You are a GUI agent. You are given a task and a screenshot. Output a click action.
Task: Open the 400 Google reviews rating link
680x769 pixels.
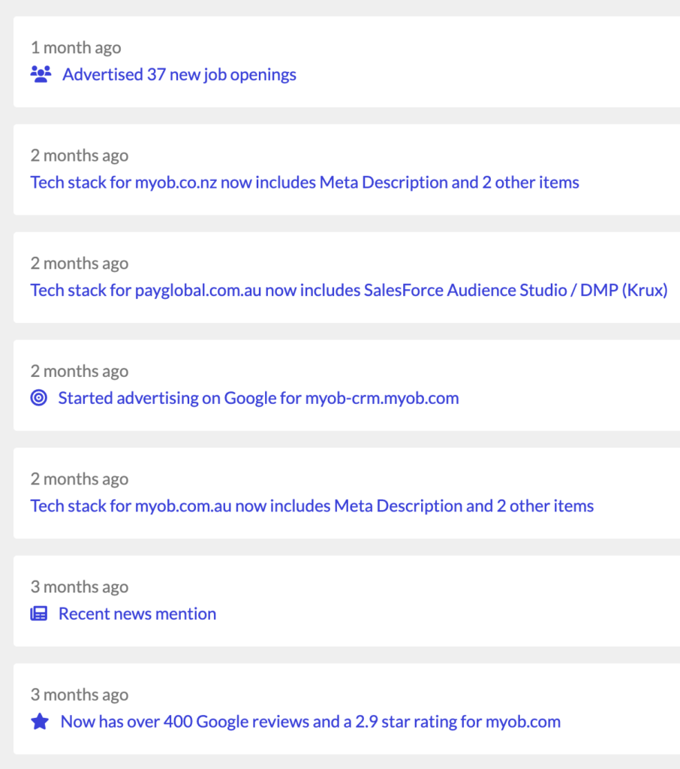pos(310,722)
